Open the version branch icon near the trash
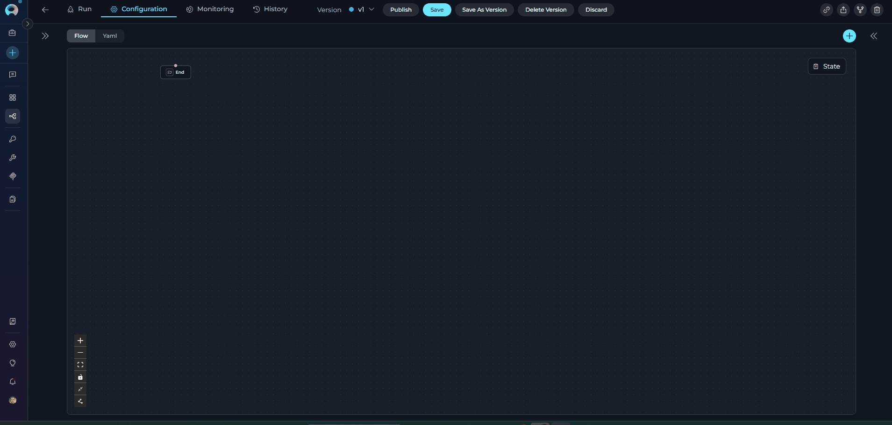The height and width of the screenshot is (425, 892). tap(860, 10)
